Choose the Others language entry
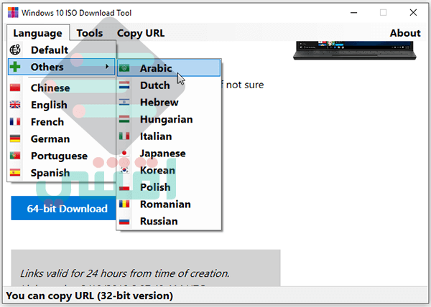The width and height of the screenshot is (431, 307). pos(61,67)
